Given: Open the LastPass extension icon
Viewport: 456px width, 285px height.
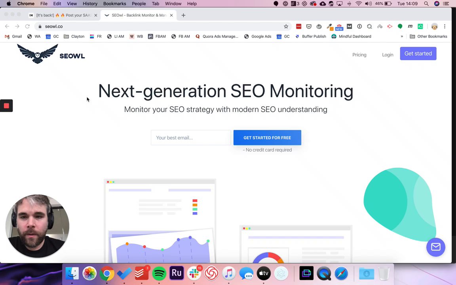Looking at the screenshot, I should (299, 27).
